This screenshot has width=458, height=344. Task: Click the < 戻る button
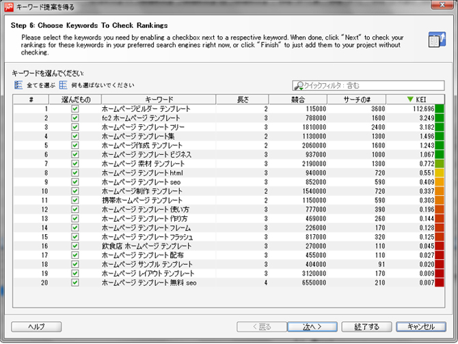tap(262, 327)
